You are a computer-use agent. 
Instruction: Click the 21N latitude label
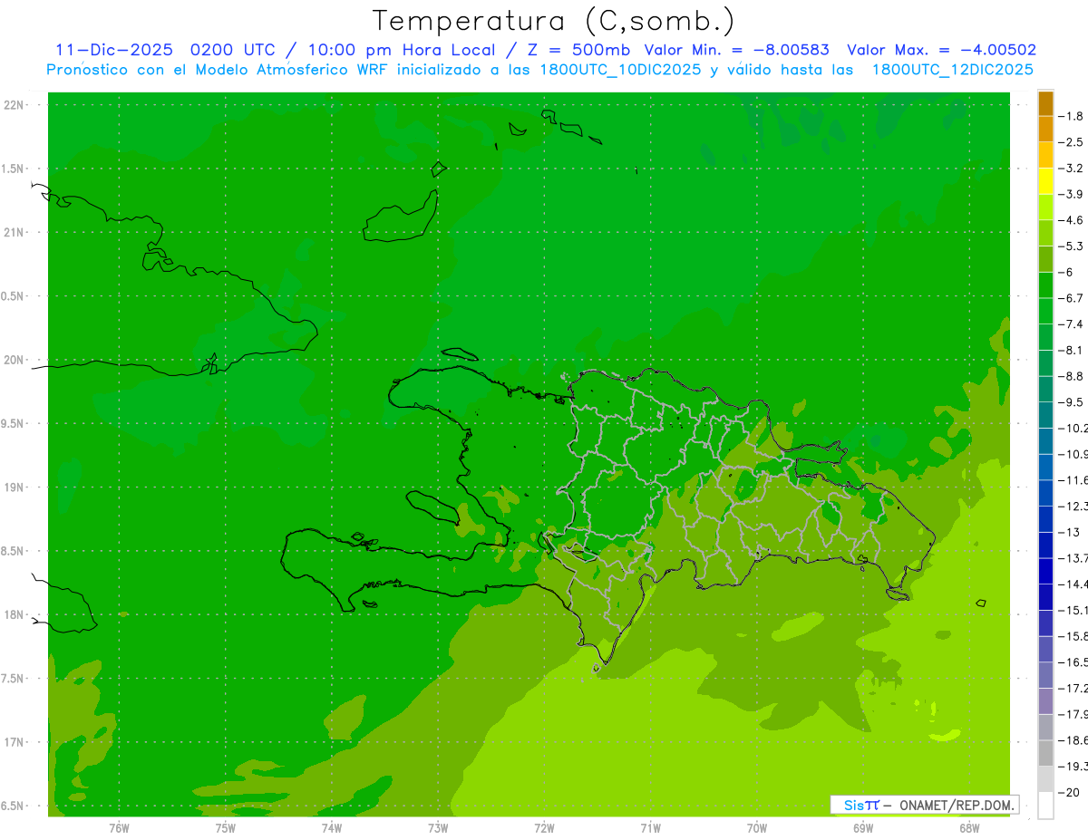[x=15, y=232]
